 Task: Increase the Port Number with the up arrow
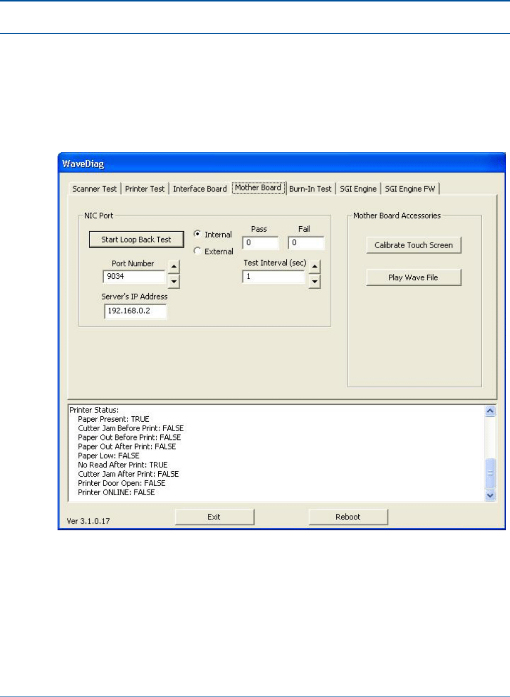pos(174,267)
